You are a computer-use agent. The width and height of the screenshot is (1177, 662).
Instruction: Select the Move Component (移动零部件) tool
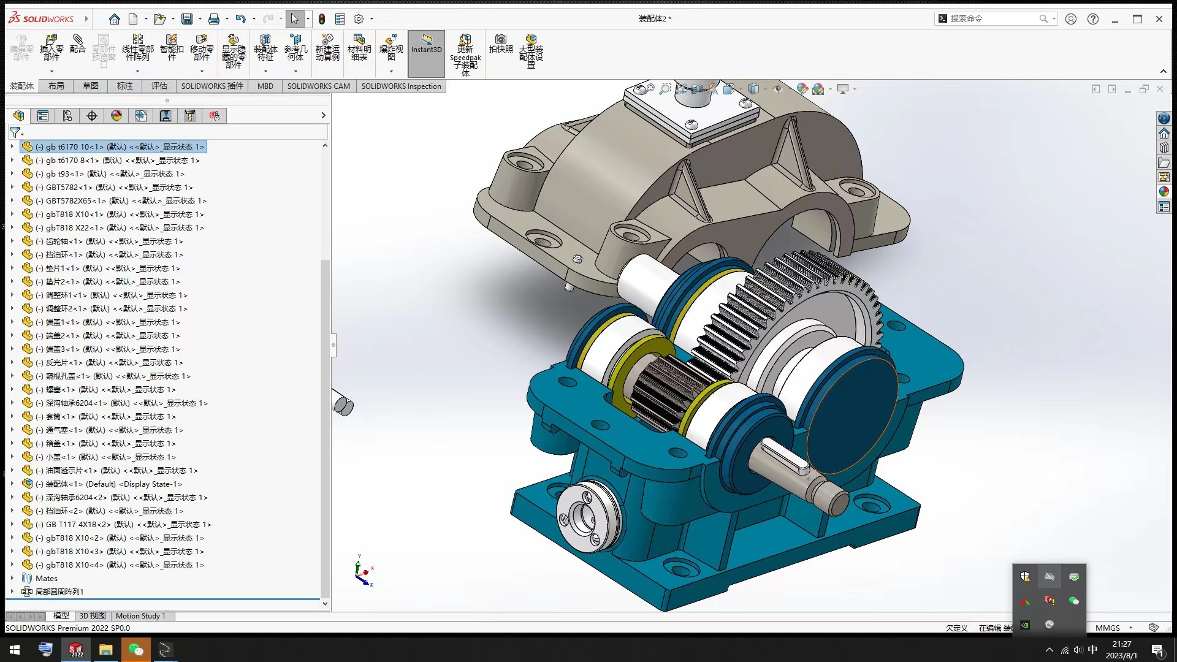202,48
